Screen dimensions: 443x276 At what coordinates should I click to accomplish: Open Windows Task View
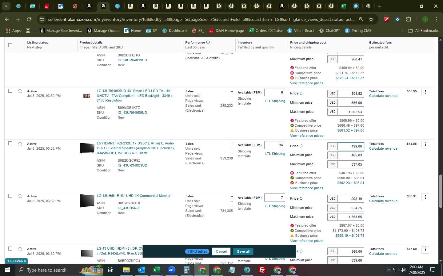[x=110, y=270]
